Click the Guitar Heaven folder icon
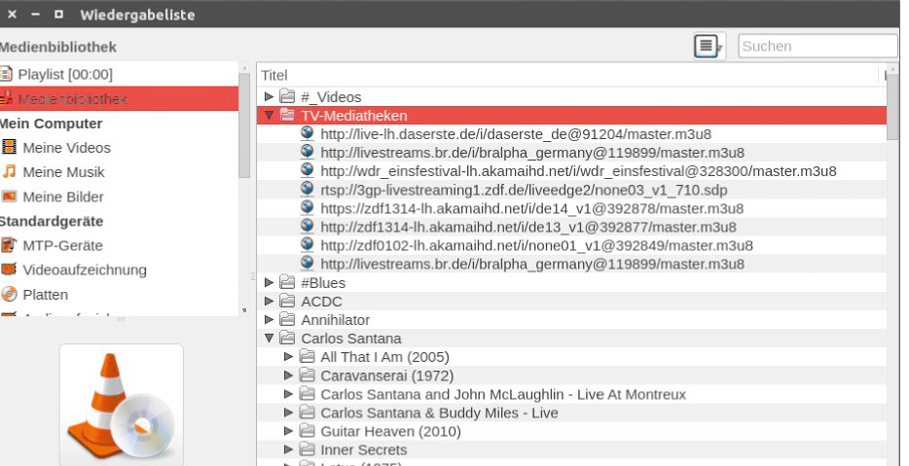The image size is (909, 466). [307, 431]
